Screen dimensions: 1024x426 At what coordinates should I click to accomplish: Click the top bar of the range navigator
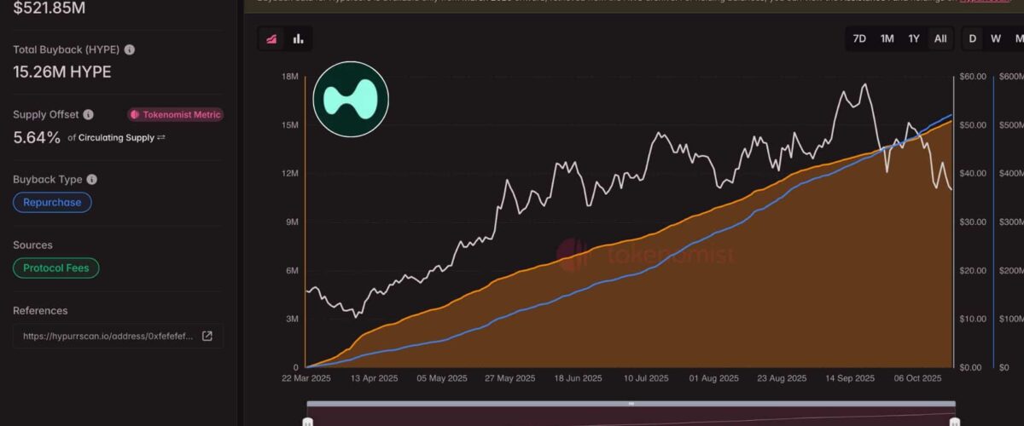pyautogui.click(x=631, y=403)
